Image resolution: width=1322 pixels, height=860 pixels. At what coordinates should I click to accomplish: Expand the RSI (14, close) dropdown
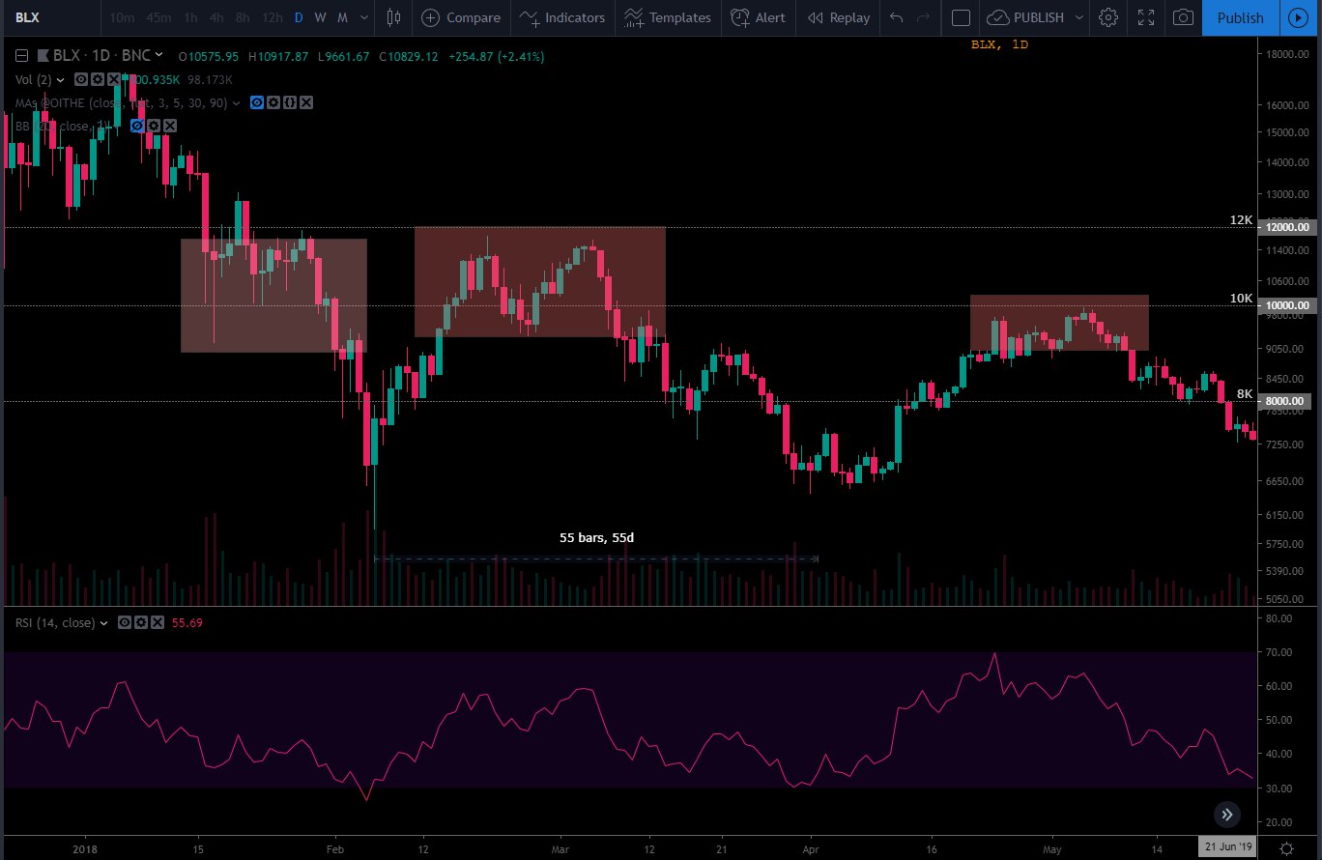(x=103, y=623)
